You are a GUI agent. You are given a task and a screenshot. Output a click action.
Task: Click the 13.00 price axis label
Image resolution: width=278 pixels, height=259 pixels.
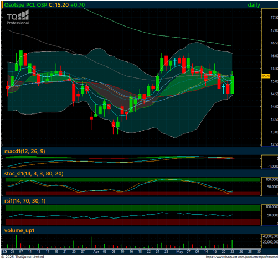[274, 132]
